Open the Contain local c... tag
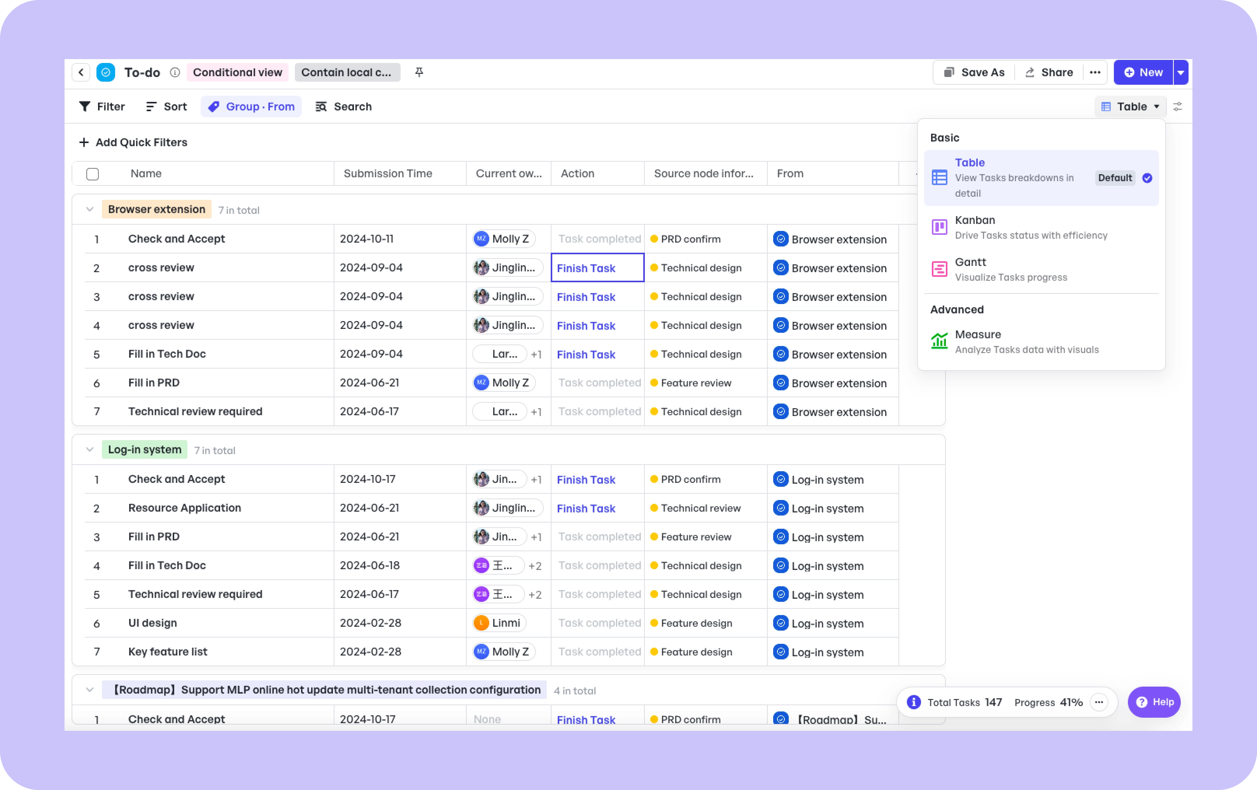 click(x=347, y=73)
